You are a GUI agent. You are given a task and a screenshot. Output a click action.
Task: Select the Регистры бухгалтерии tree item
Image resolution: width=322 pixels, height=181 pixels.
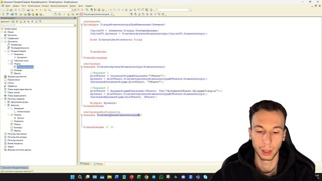pos(17,137)
